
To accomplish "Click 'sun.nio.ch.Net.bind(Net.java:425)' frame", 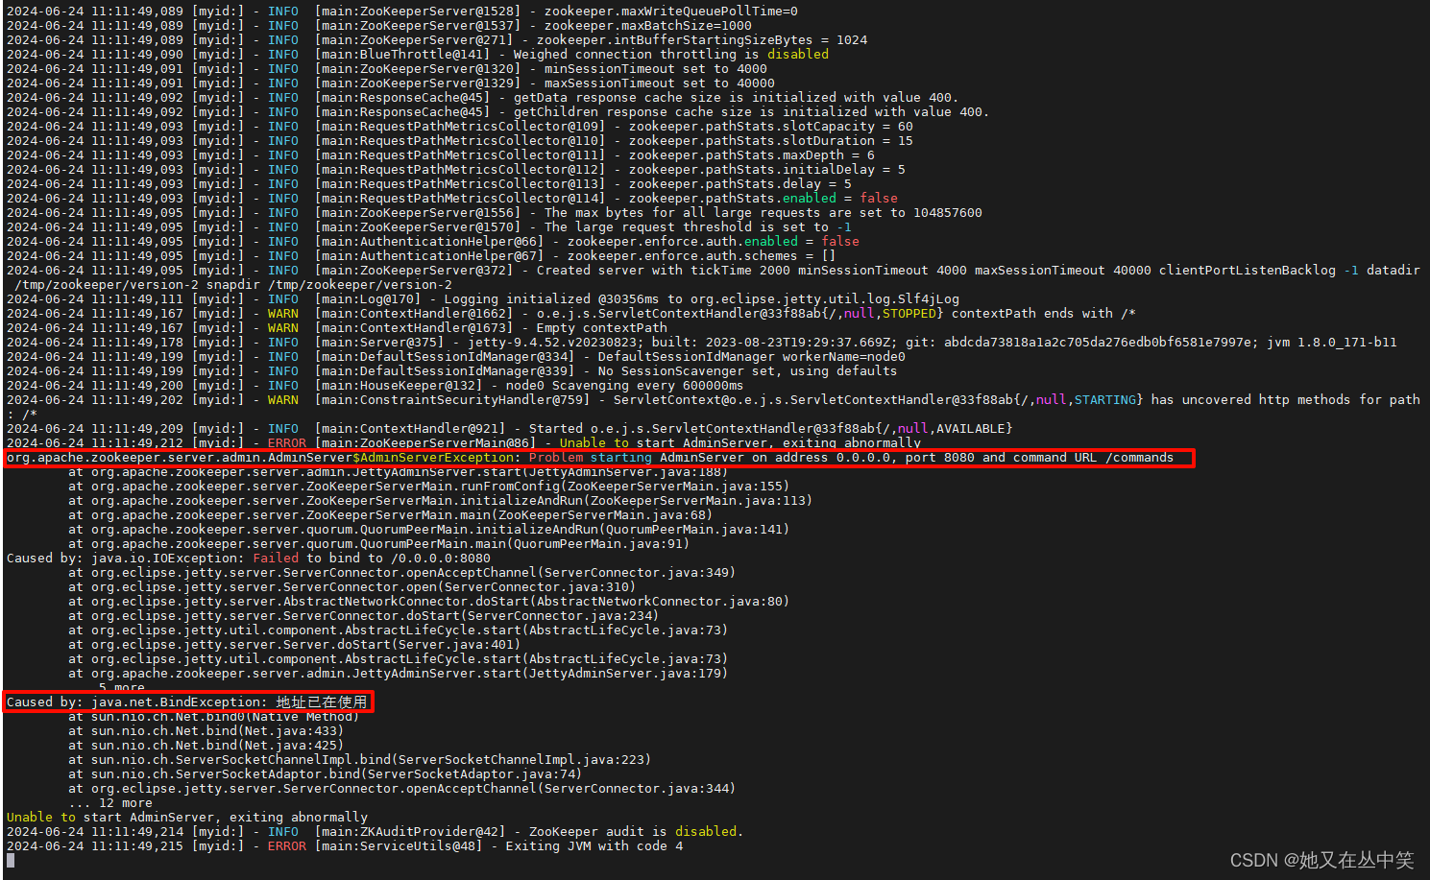I will click(206, 746).
